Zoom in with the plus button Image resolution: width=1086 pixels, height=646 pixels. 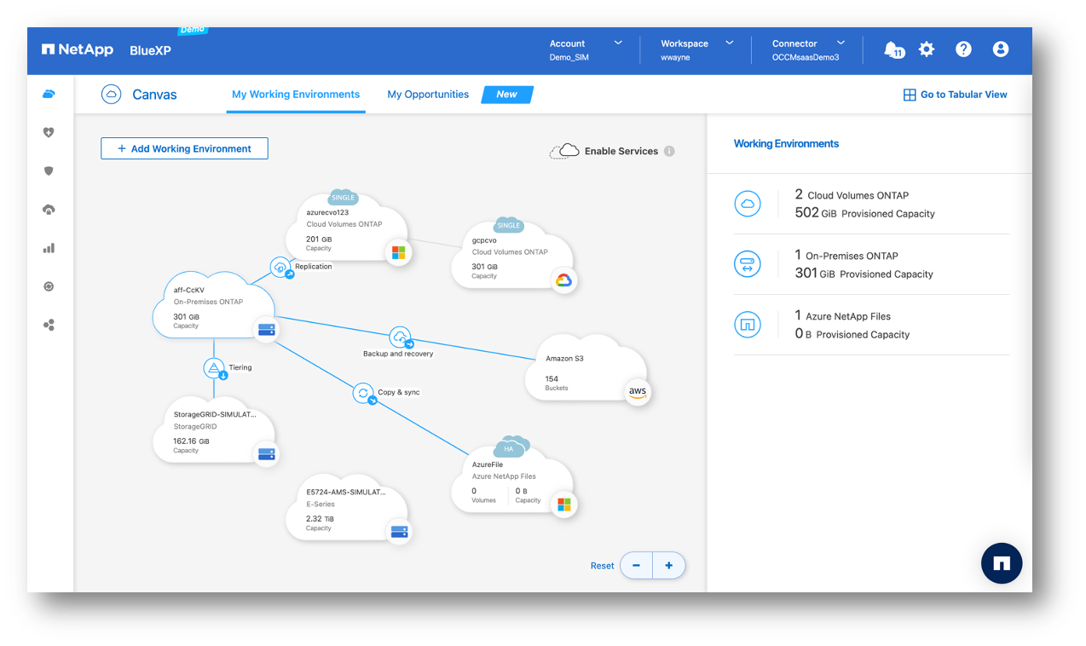pyautogui.click(x=669, y=565)
